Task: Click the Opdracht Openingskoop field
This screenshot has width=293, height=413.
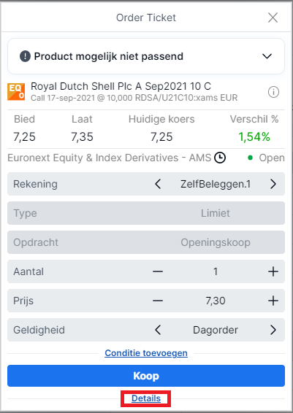Action: pyautogui.click(x=146, y=242)
